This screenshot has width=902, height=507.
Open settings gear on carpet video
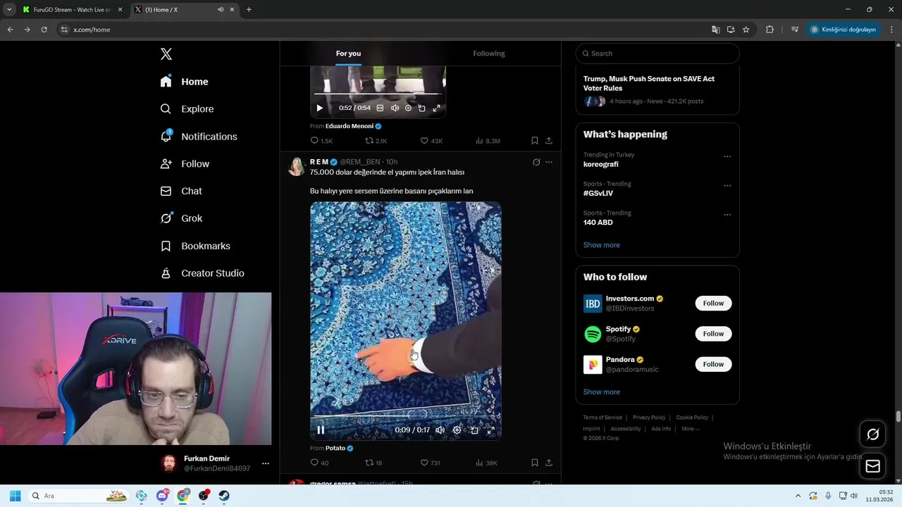457,430
